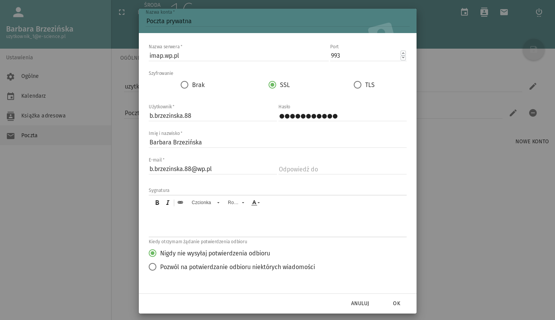Edit the first mail account pencil icon
The image size is (555, 320).
533,86
